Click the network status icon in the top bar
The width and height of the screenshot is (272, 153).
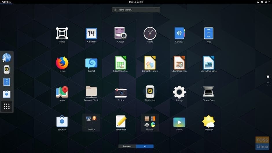tap(258, 2)
